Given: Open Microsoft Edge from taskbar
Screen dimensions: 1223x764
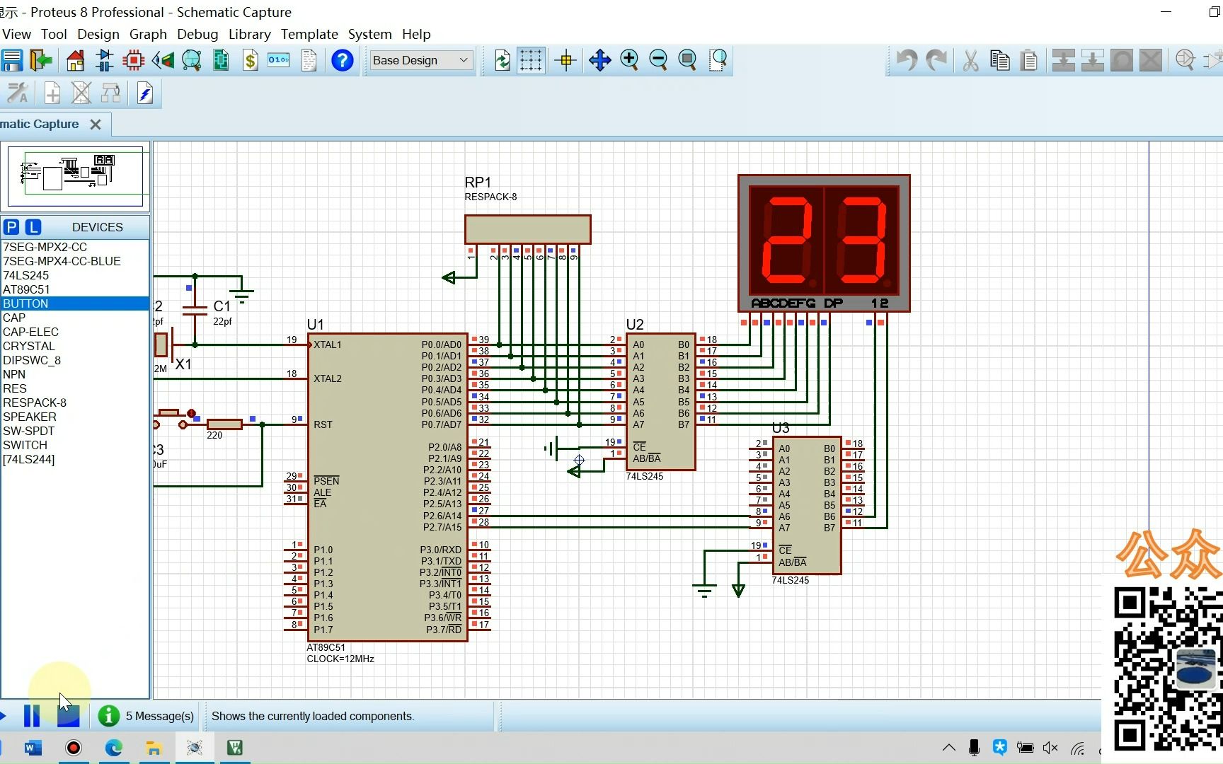Looking at the screenshot, I should (114, 748).
